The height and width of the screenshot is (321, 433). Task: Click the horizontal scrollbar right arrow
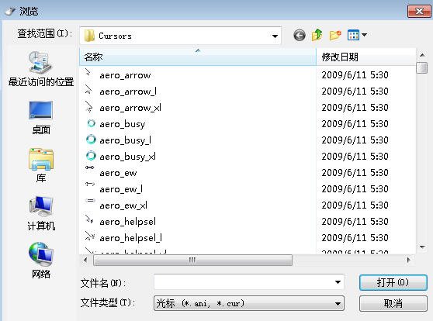pyautogui.click(x=409, y=260)
